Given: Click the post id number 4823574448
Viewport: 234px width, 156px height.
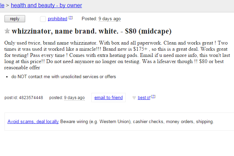Looking at the screenshot, I should (x=31, y=98).
